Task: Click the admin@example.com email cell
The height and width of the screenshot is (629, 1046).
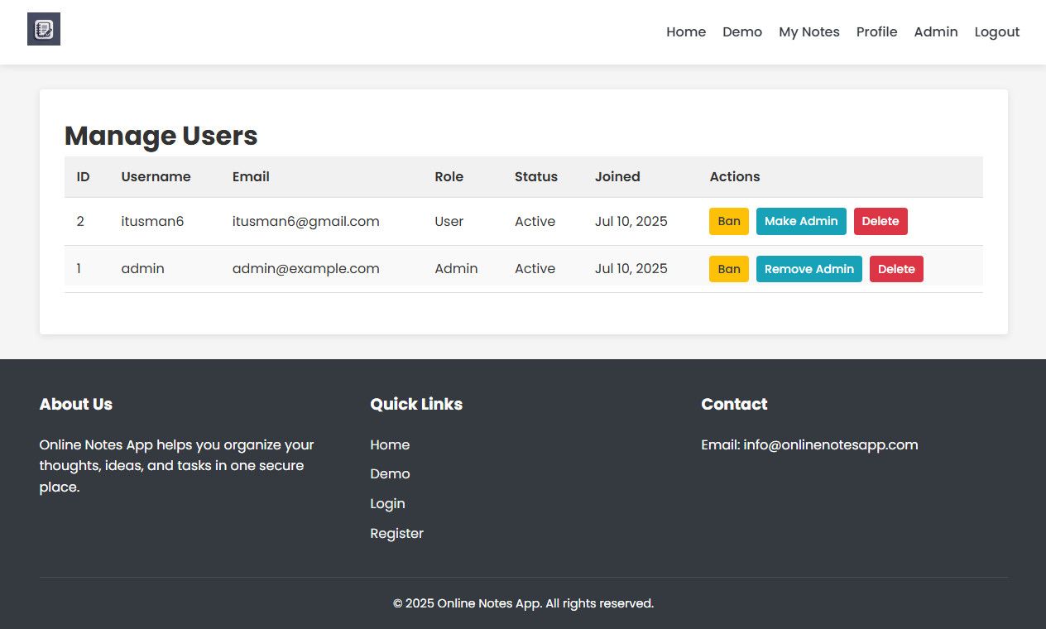Action: click(305, 269)
